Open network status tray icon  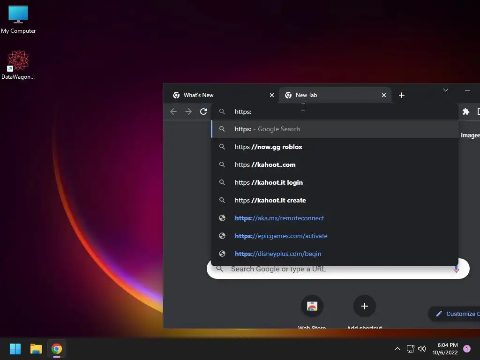pos(411,349)
